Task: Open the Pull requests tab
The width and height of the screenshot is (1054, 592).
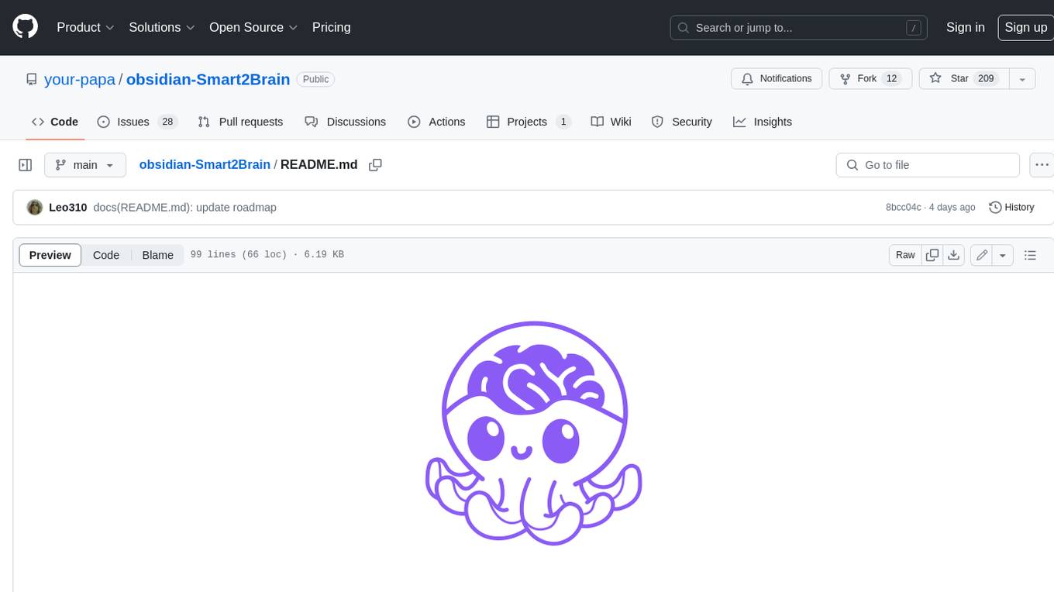Action: point(240,122)
